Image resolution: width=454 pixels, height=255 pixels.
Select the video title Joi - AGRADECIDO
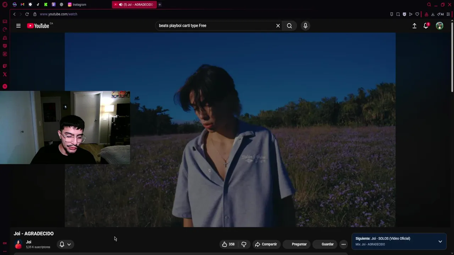(34, 233)
